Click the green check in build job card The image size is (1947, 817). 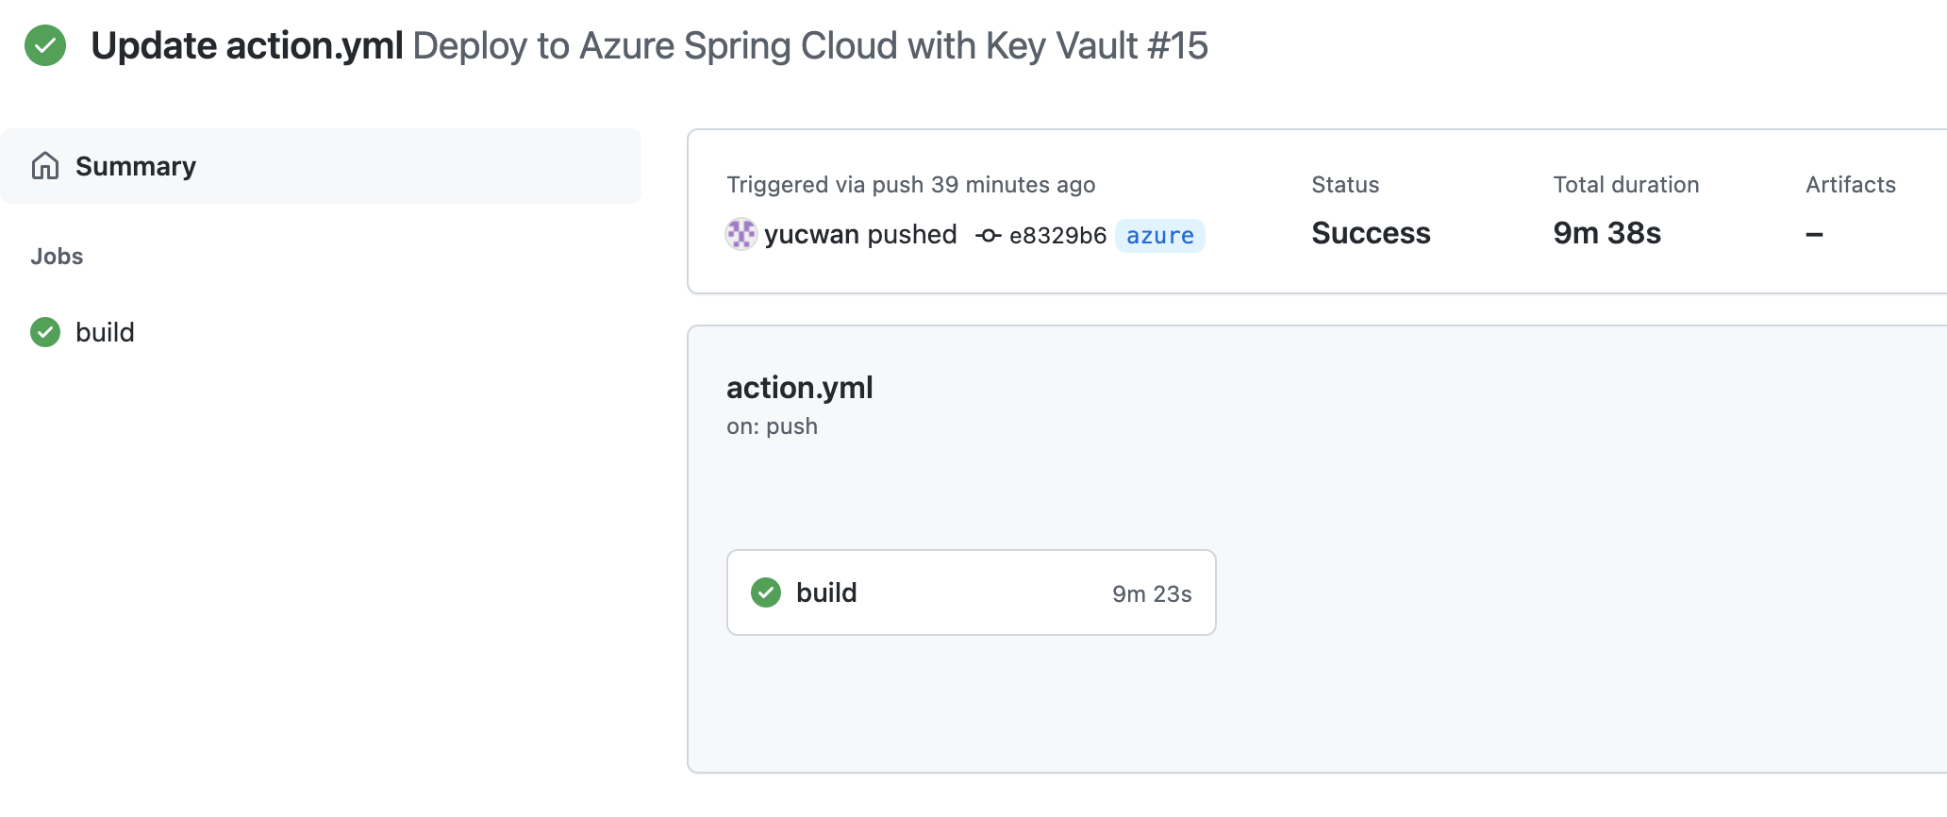pos(766,592)
